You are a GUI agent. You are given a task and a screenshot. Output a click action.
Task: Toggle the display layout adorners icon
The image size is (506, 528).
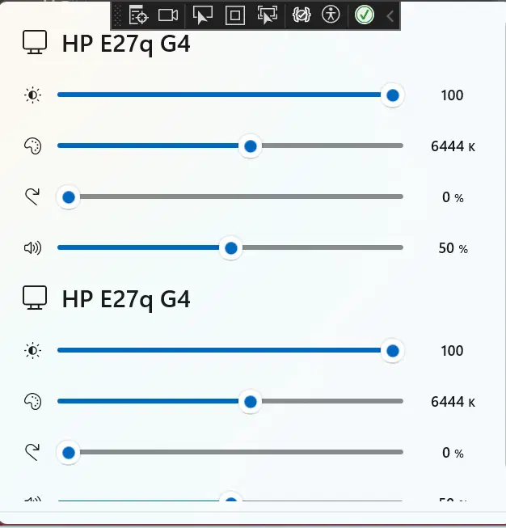(235, 15)
